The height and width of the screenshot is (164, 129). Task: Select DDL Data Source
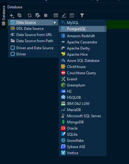33,29
